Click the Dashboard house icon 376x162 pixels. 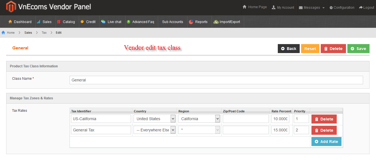coord(10,22)
